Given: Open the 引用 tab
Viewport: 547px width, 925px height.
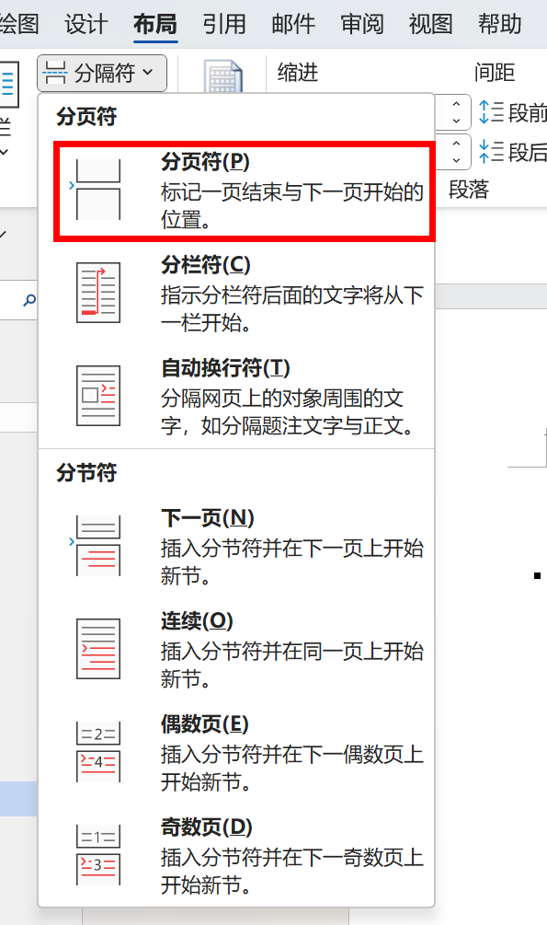Looking at the screenshot, I should click(224, 24).
